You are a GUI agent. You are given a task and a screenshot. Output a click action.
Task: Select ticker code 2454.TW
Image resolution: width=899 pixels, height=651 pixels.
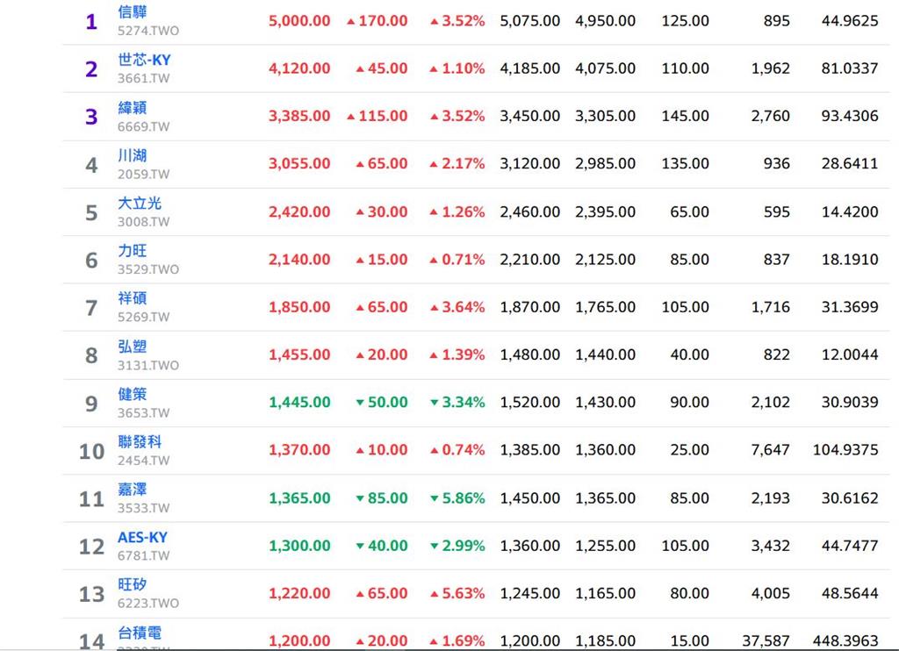[x=144, y=460]
